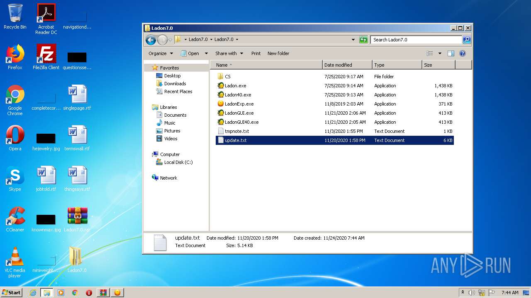Click the search magnifier icon
The width and height of the screenshot is (531, 298).
(467, 40)
